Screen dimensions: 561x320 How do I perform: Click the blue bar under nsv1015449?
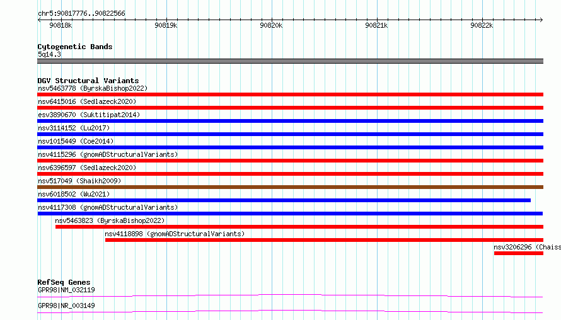(x=290, y=147)
